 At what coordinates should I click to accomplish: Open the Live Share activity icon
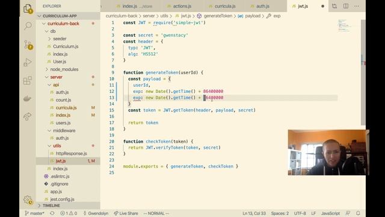point(28,116)
